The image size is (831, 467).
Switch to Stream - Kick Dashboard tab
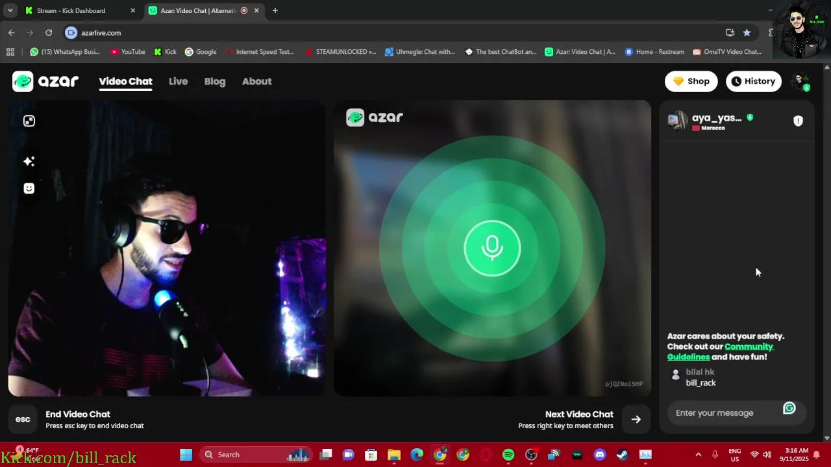pos(79,10)
